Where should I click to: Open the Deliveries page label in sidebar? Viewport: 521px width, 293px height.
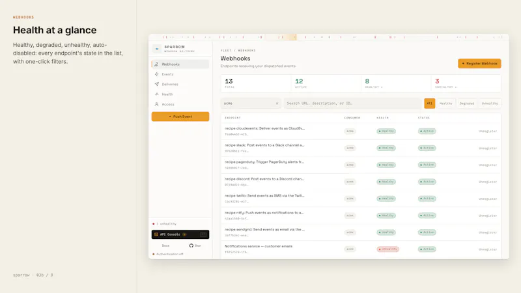(x=170, y=84)
